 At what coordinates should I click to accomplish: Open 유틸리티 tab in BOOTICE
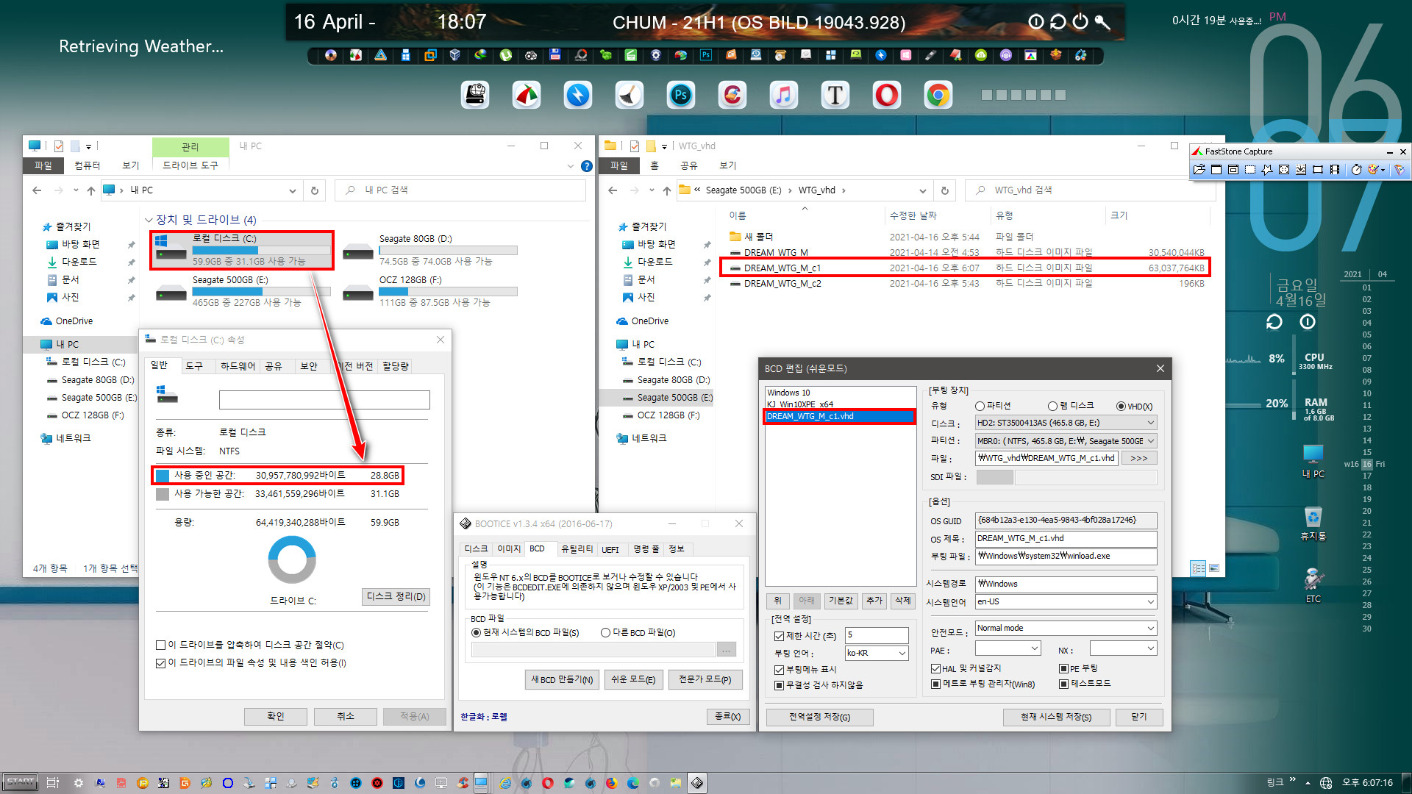(577, 549)
